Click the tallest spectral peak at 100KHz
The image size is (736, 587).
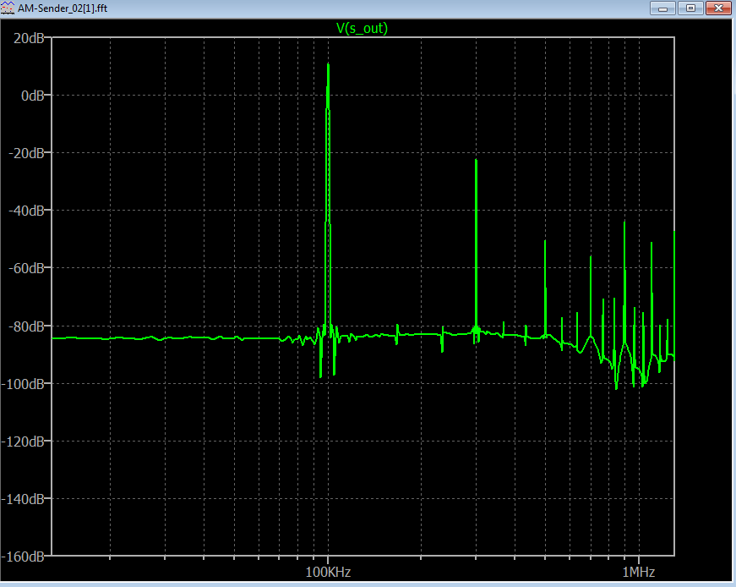point(328,66)
